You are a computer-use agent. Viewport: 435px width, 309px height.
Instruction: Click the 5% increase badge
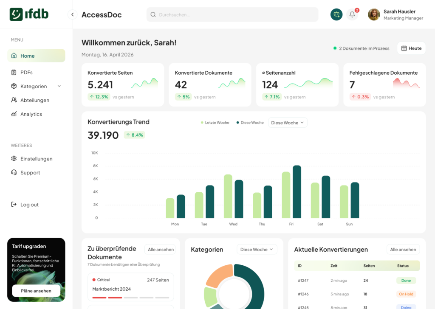coord(183,97)
